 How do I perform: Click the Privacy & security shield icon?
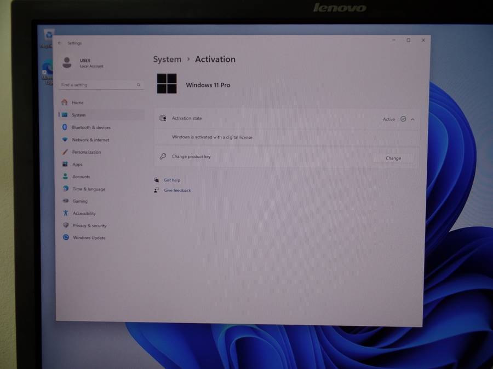coord(66,225)
